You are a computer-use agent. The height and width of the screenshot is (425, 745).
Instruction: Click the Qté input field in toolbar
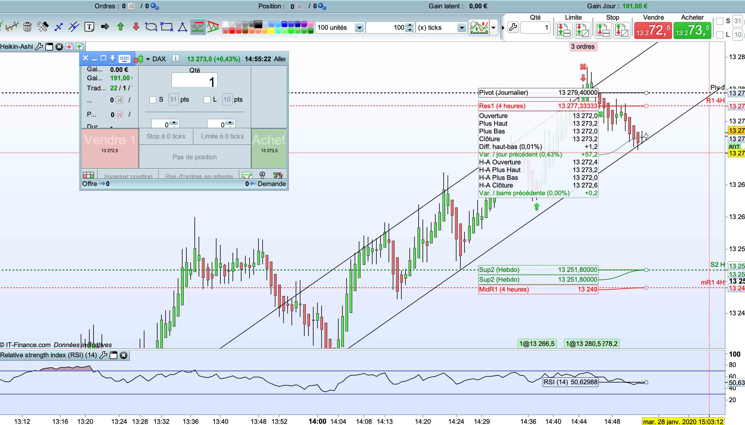pos(535,28)
